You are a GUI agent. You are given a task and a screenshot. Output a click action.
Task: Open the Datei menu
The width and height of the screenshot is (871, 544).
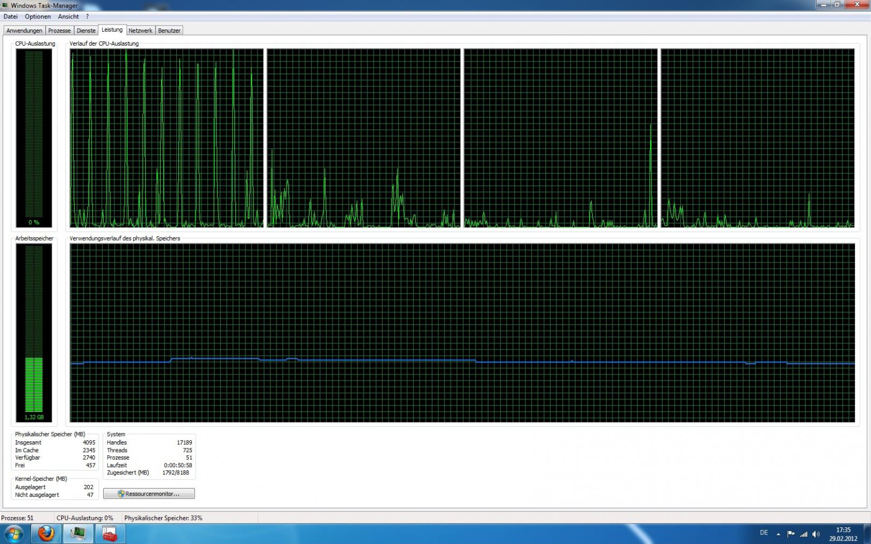pos(10,17)
